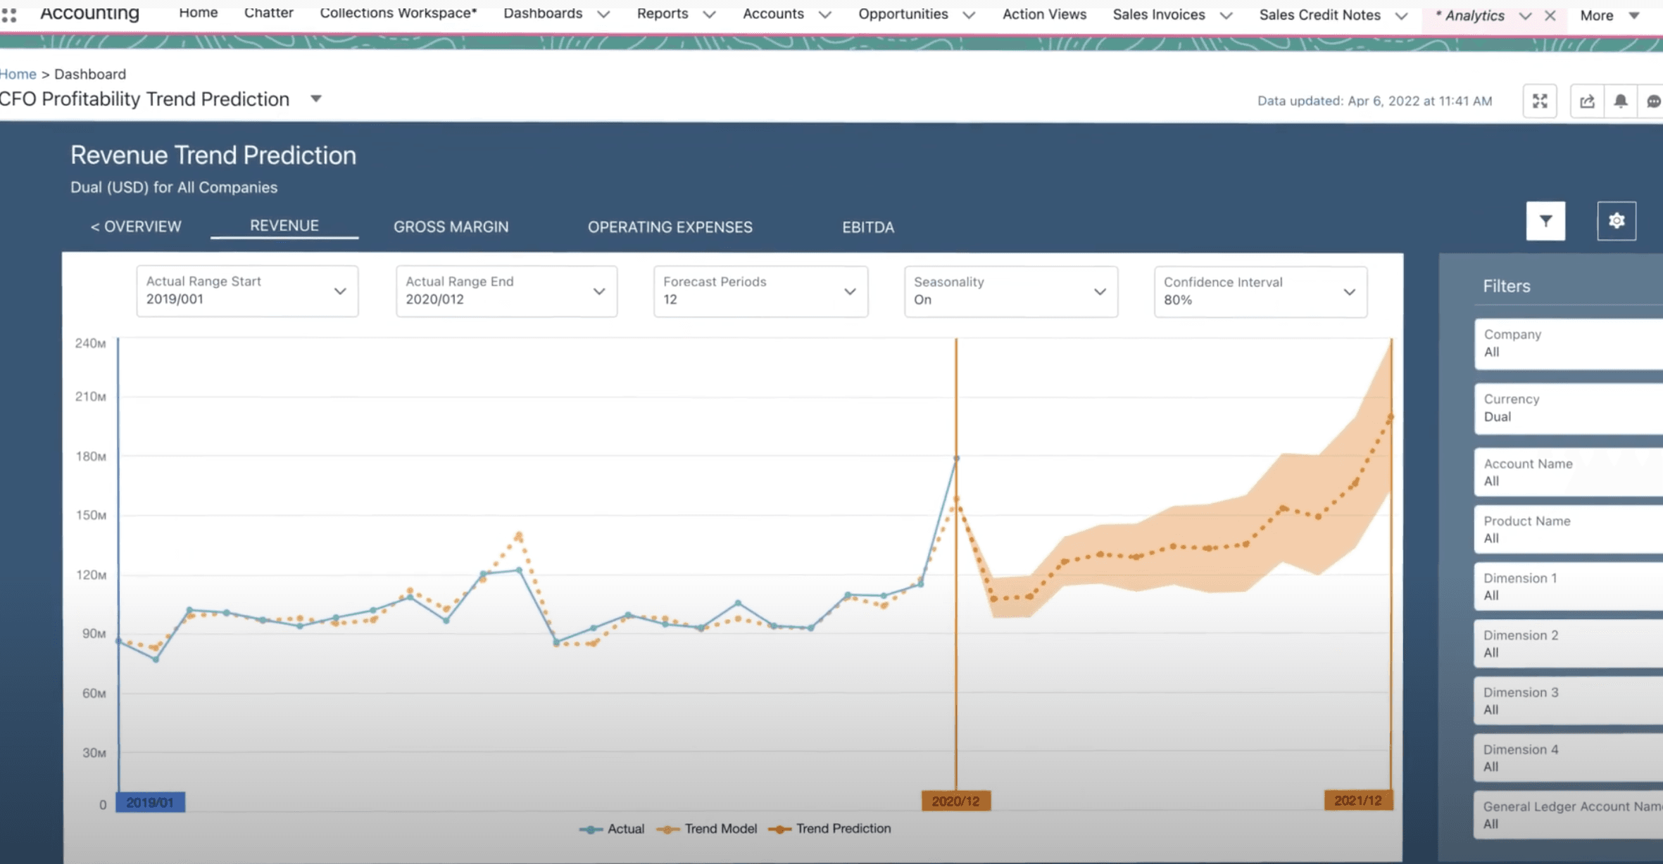Image resolution: width=1663 pixels, height=864 pixels.
Task: Click the Dashboards nav label
Action: [x=543, y=13]
